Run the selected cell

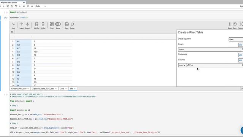coord(20,6)
